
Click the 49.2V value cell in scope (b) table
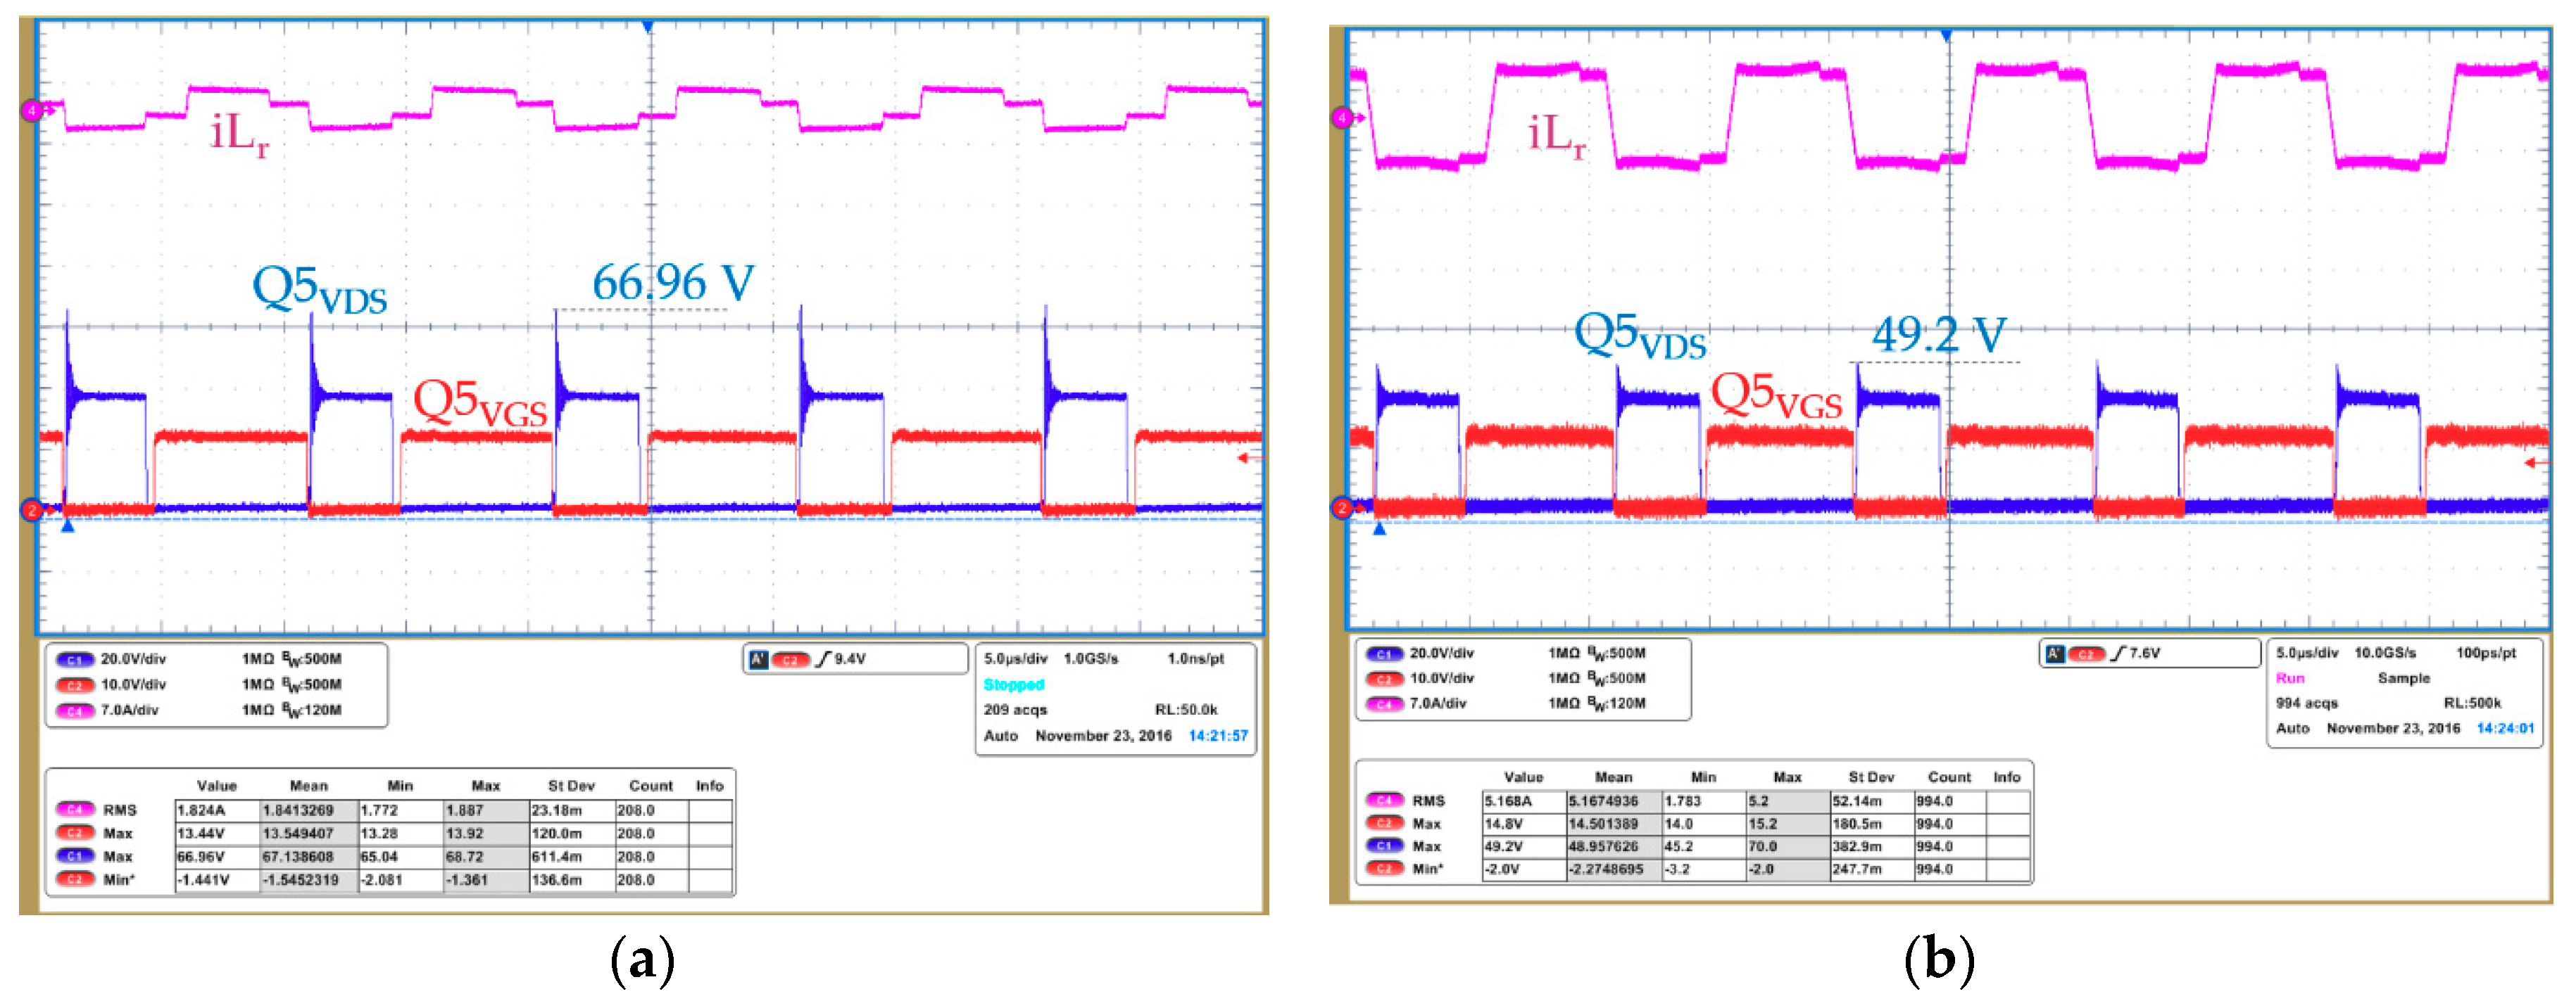(1504, 846)
